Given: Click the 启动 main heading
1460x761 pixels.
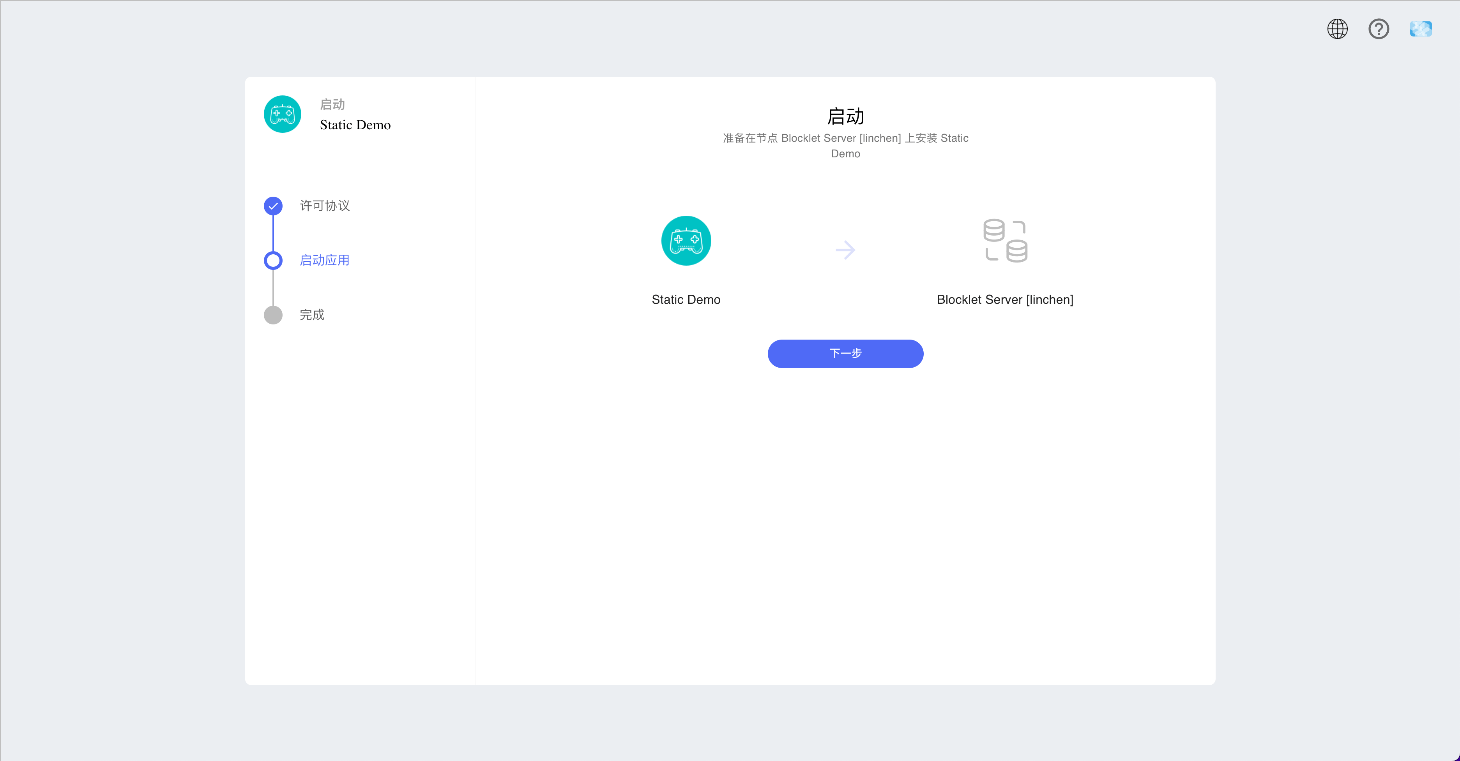Looking at the screenshot, I should tap(845, 116).
